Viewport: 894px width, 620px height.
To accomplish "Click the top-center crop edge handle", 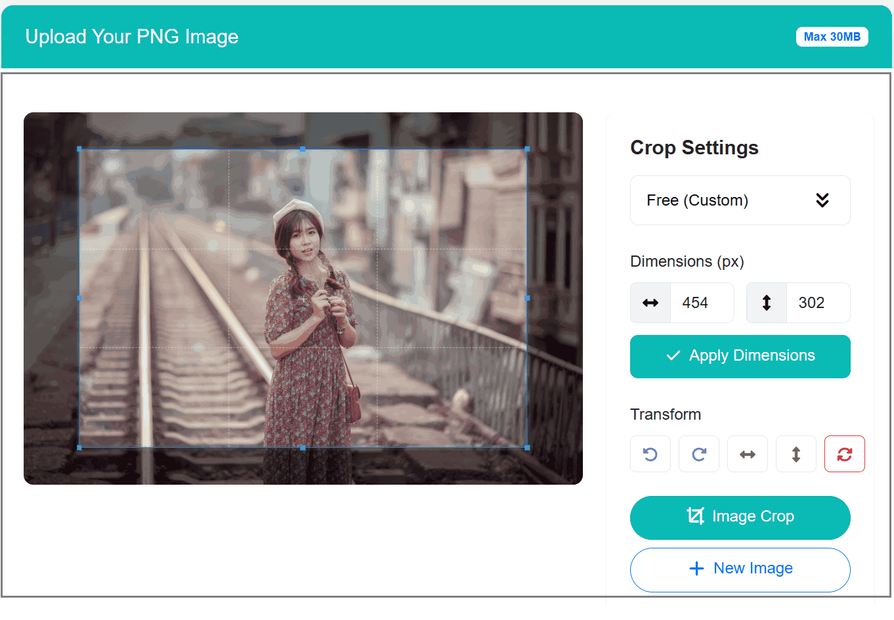I will click(303, 150).
